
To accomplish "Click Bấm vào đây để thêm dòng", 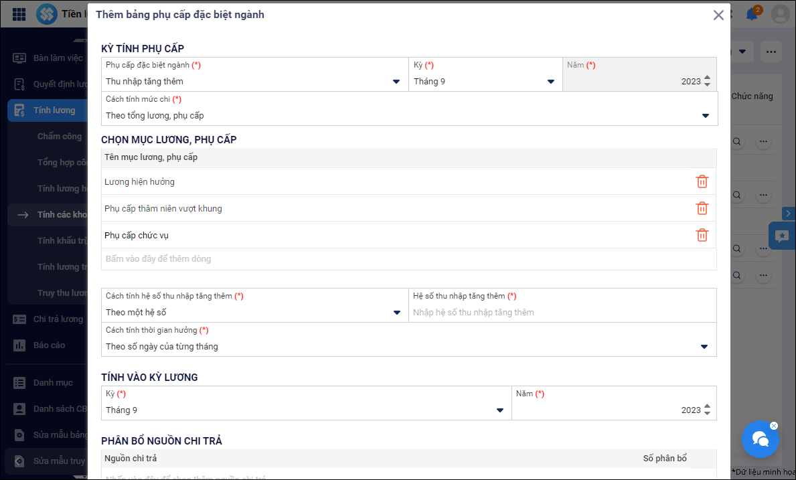I will 158,259.
